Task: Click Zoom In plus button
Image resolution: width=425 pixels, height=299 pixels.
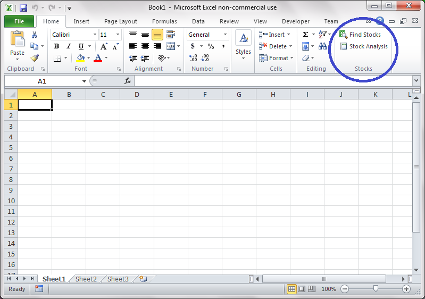Action: click(x=406, y=289)
